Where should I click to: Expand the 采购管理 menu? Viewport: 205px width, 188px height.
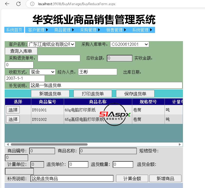90,30
